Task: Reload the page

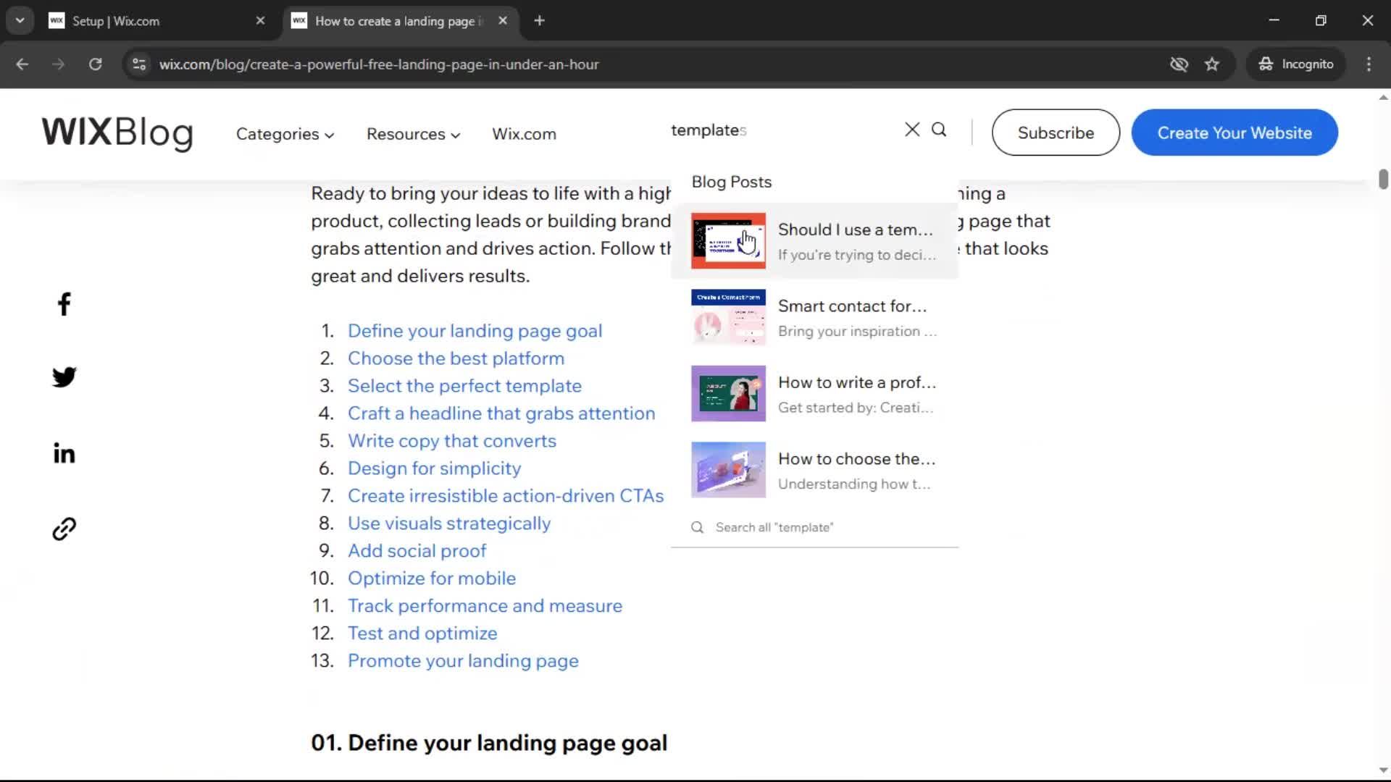Action: tap(95, 64)
